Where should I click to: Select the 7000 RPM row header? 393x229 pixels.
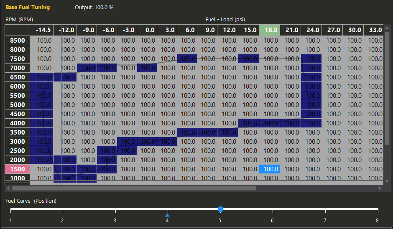tap(17, 68)
